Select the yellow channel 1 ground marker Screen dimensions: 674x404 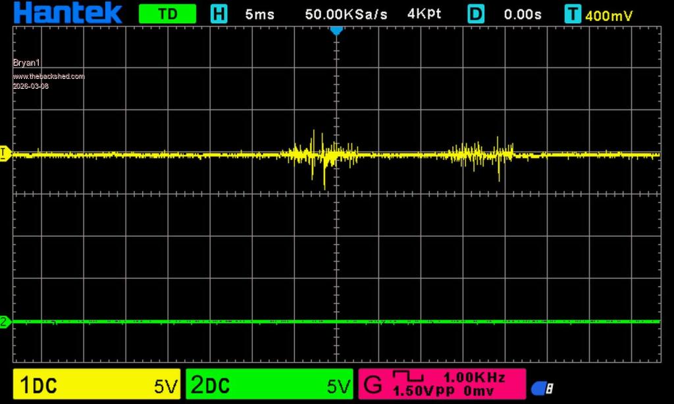tap(5, 153)
